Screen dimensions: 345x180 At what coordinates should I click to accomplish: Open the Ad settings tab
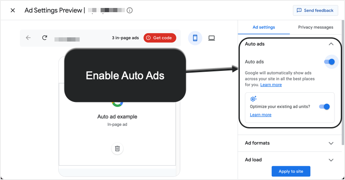coord(264,27)
